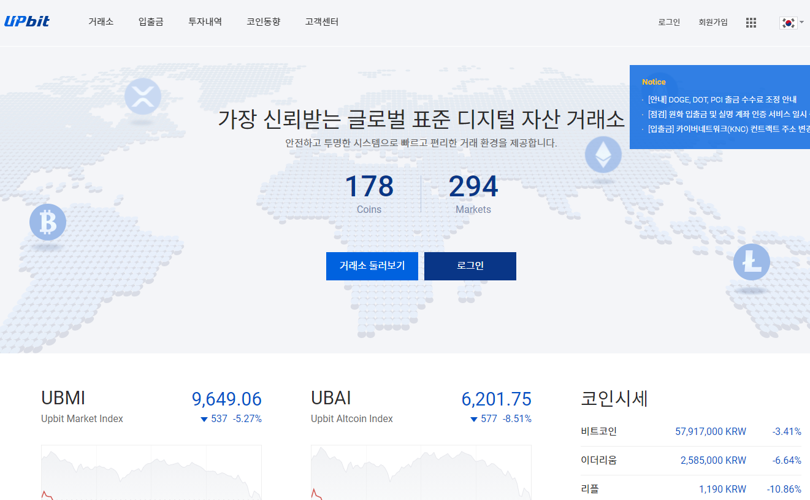Click Upbit Altcoin Index subtitle
This screenshot has width=810, height=500.
click(352, 419)
